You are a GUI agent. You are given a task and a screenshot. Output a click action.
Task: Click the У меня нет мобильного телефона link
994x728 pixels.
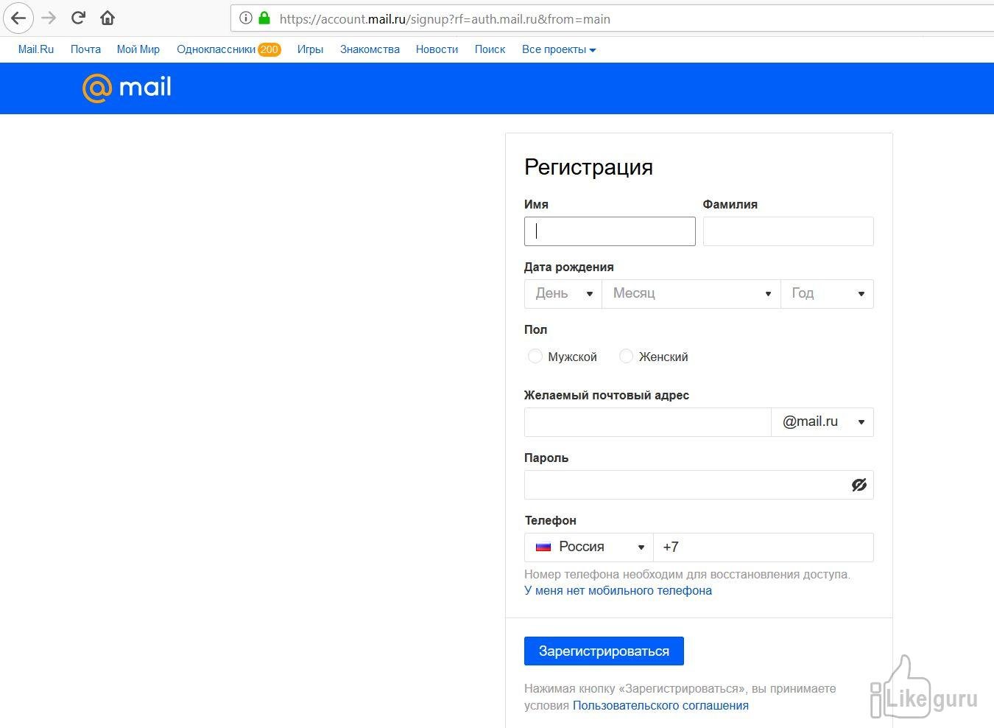[618, 590]
